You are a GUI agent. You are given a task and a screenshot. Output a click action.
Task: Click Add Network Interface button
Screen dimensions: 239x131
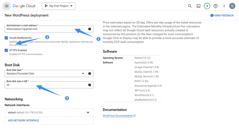click(23, 120)
